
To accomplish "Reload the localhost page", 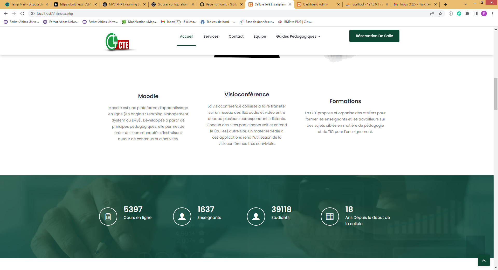I will 22,14.
